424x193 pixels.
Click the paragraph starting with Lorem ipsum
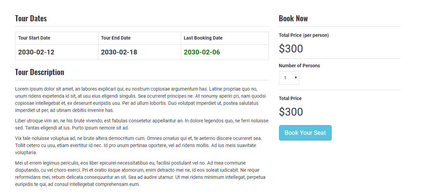click(x=142, y=99)
